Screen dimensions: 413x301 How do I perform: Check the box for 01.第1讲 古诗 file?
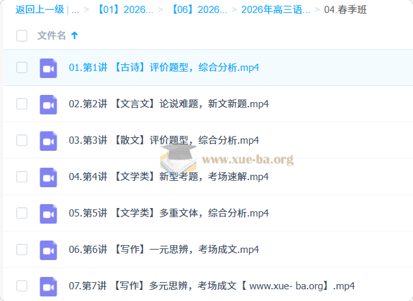click(x=22, y=68)
